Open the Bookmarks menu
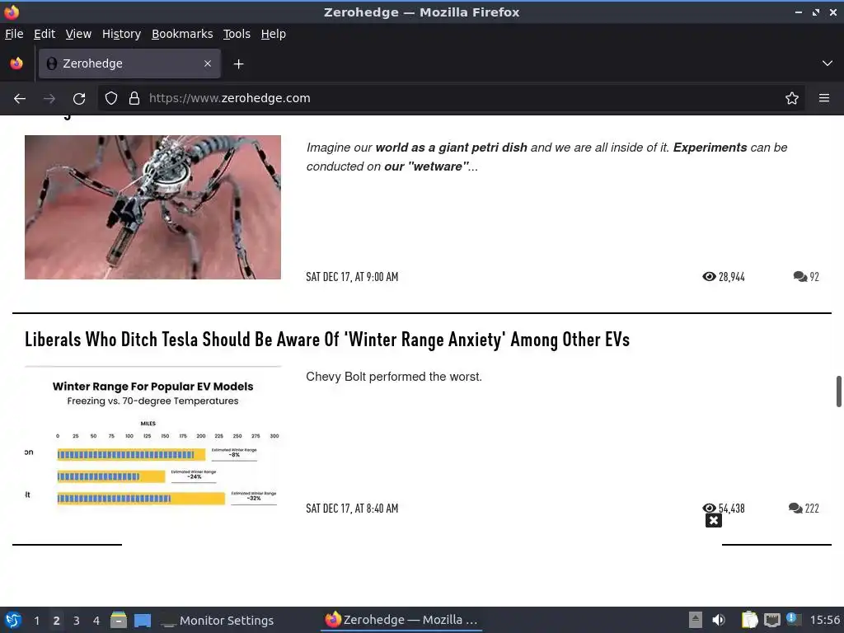844x633 pixels. (x=182, y=34)
